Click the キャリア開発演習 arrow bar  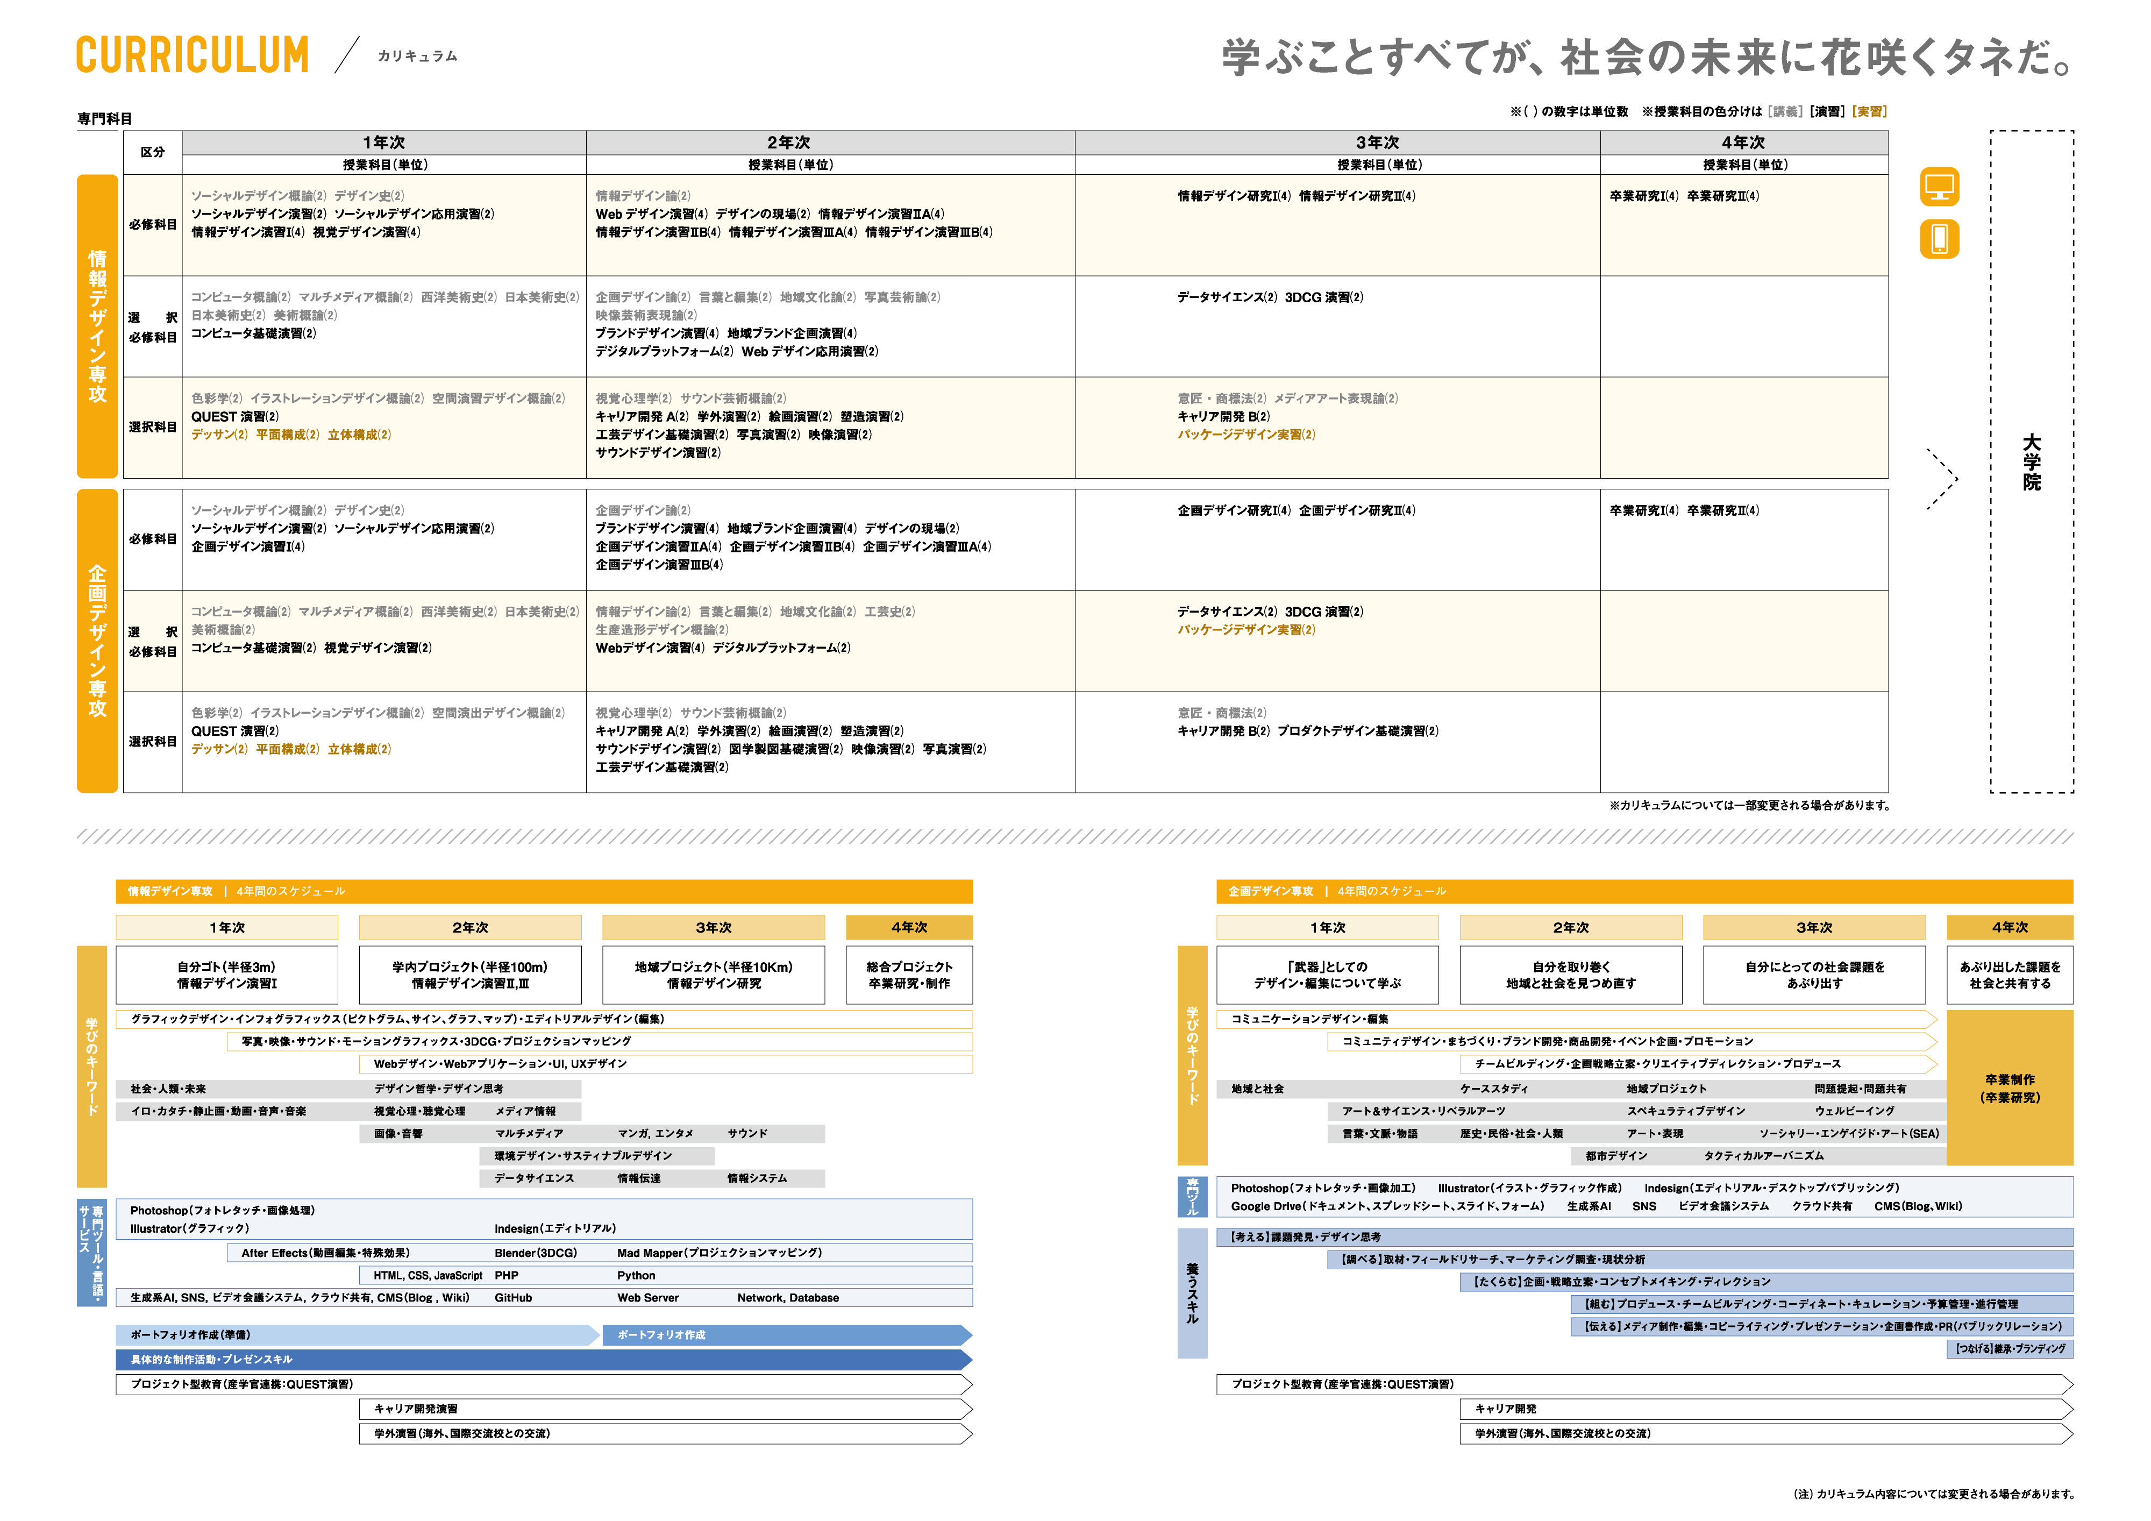[x=665, y=1410]
